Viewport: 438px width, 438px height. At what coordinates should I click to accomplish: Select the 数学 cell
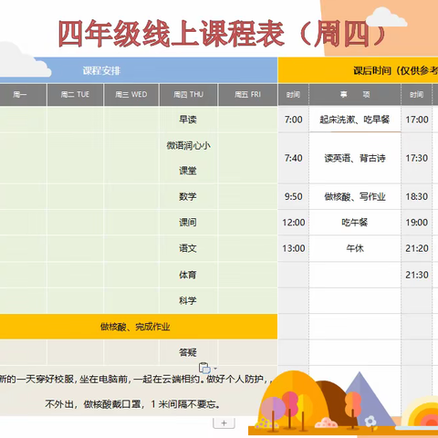(188, 196)
